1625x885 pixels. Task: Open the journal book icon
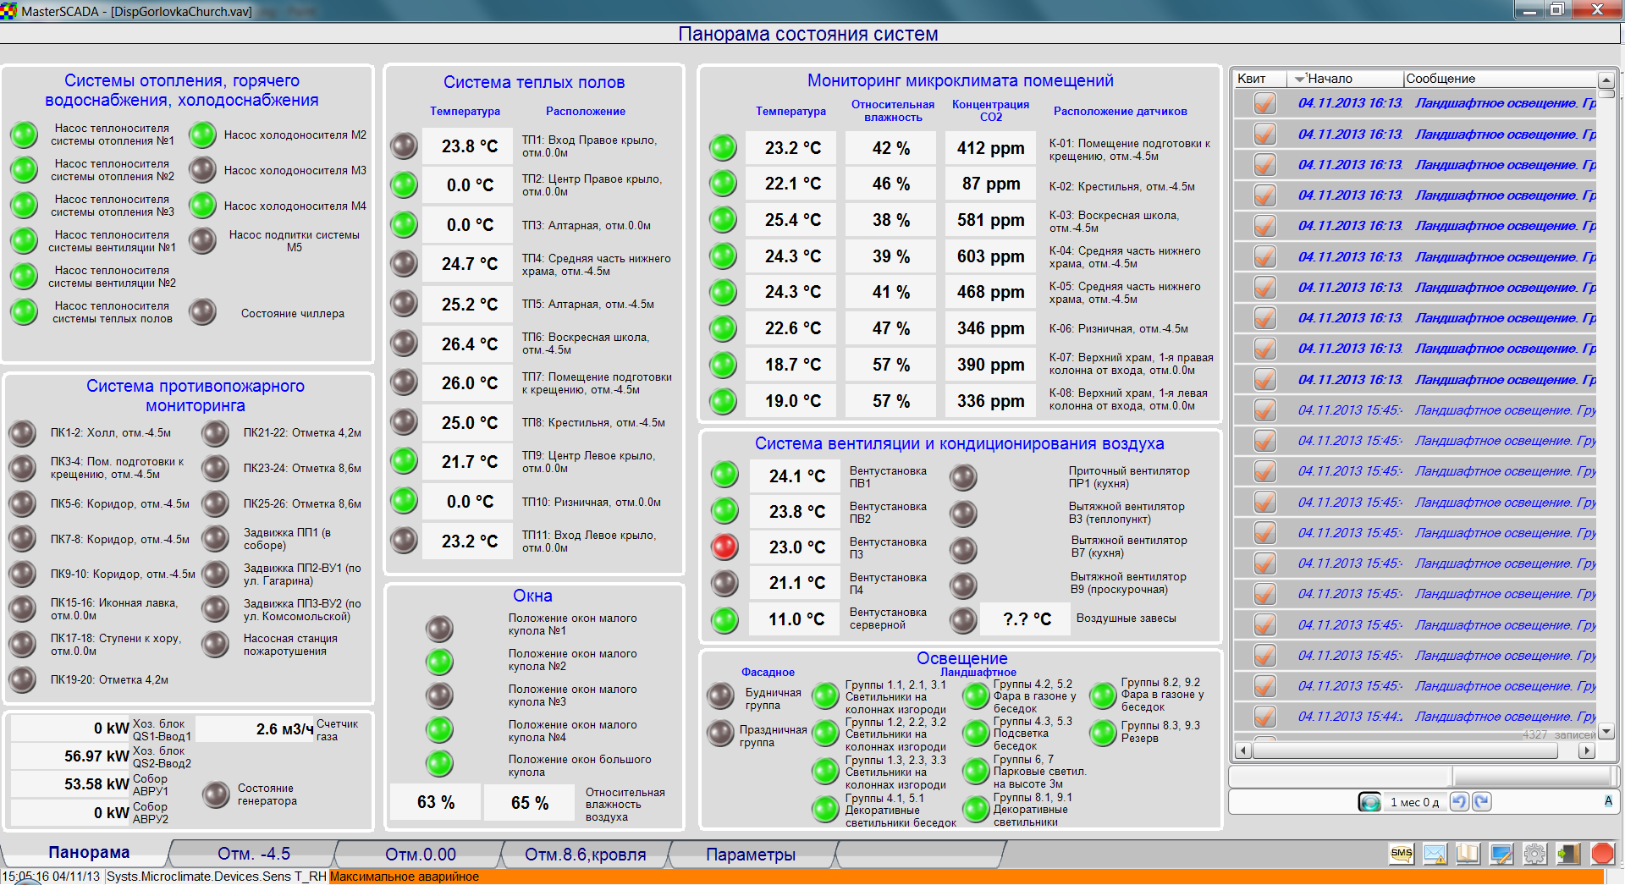(x=1468, y=854)
